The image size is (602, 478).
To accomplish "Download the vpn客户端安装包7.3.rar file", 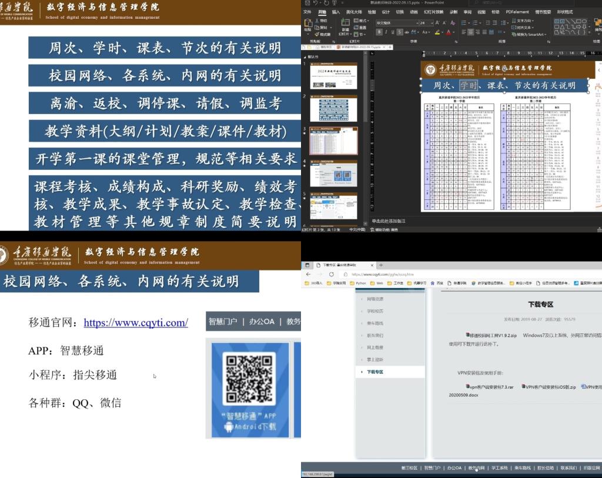I will click(489, 387).
